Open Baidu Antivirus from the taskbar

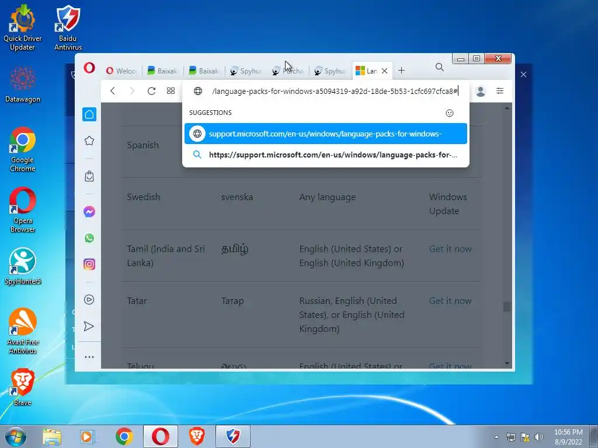(233, 436)
